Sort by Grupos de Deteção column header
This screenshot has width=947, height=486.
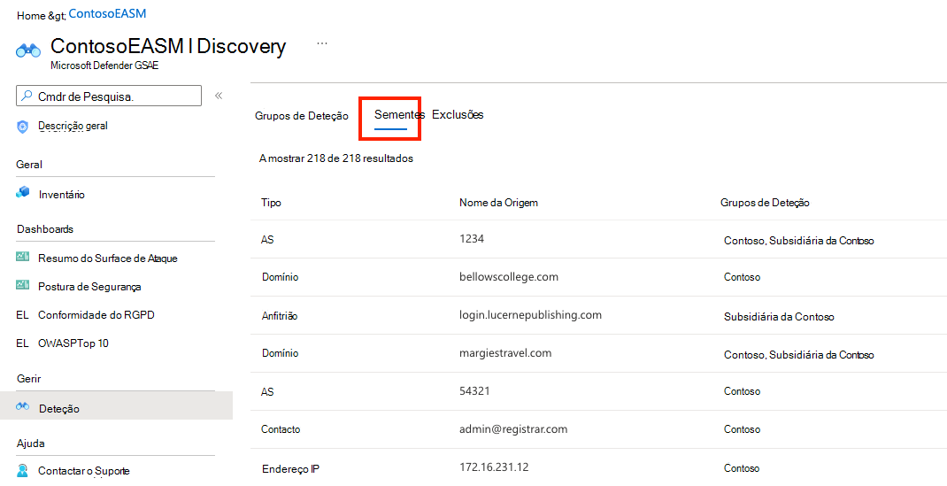(765, 203)
